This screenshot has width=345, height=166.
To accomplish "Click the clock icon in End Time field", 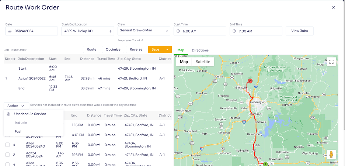I will (234, 31).
